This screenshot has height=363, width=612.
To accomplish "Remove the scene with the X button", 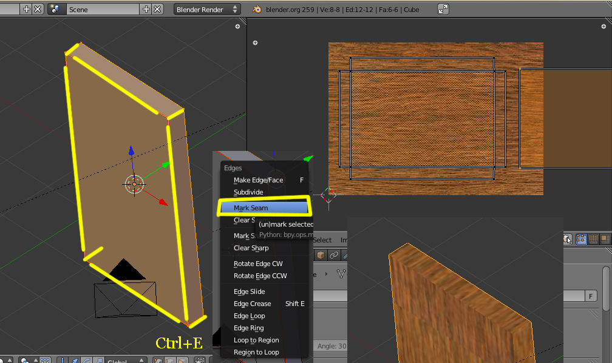I will tap(157, 9).
